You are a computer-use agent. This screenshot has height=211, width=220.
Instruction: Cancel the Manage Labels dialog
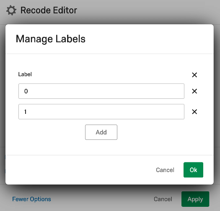coord(165,170)
